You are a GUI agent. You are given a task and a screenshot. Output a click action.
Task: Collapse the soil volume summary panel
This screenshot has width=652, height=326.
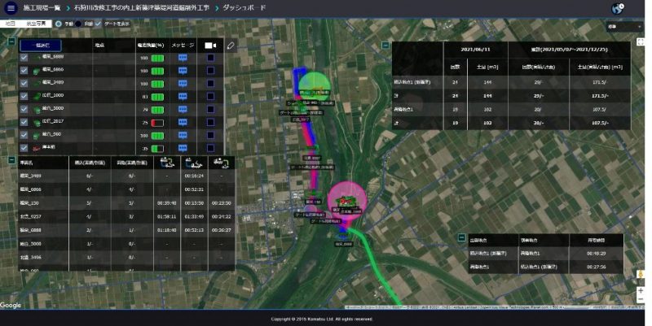tap(385, 46)
